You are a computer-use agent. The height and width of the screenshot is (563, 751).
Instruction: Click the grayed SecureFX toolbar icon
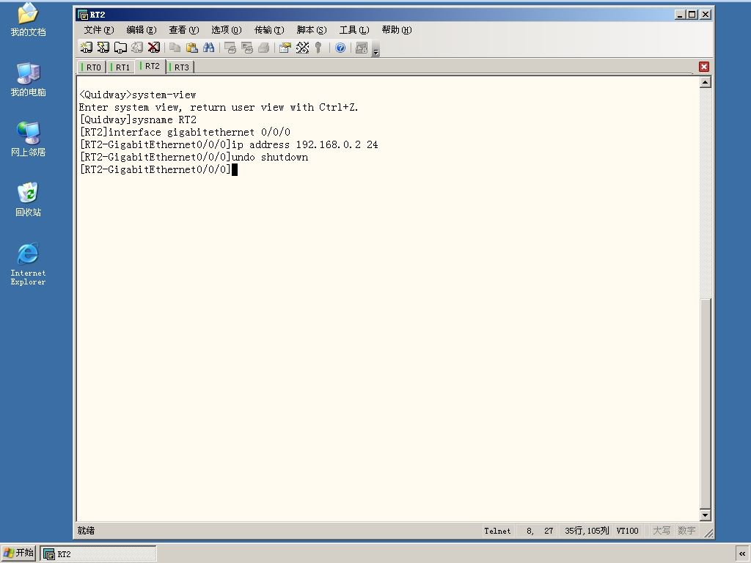362,48
